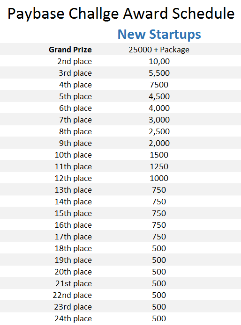Click the Paybase Challge Award Schedule title
This screenshot has width=241, height=325.
pos(121,14)
